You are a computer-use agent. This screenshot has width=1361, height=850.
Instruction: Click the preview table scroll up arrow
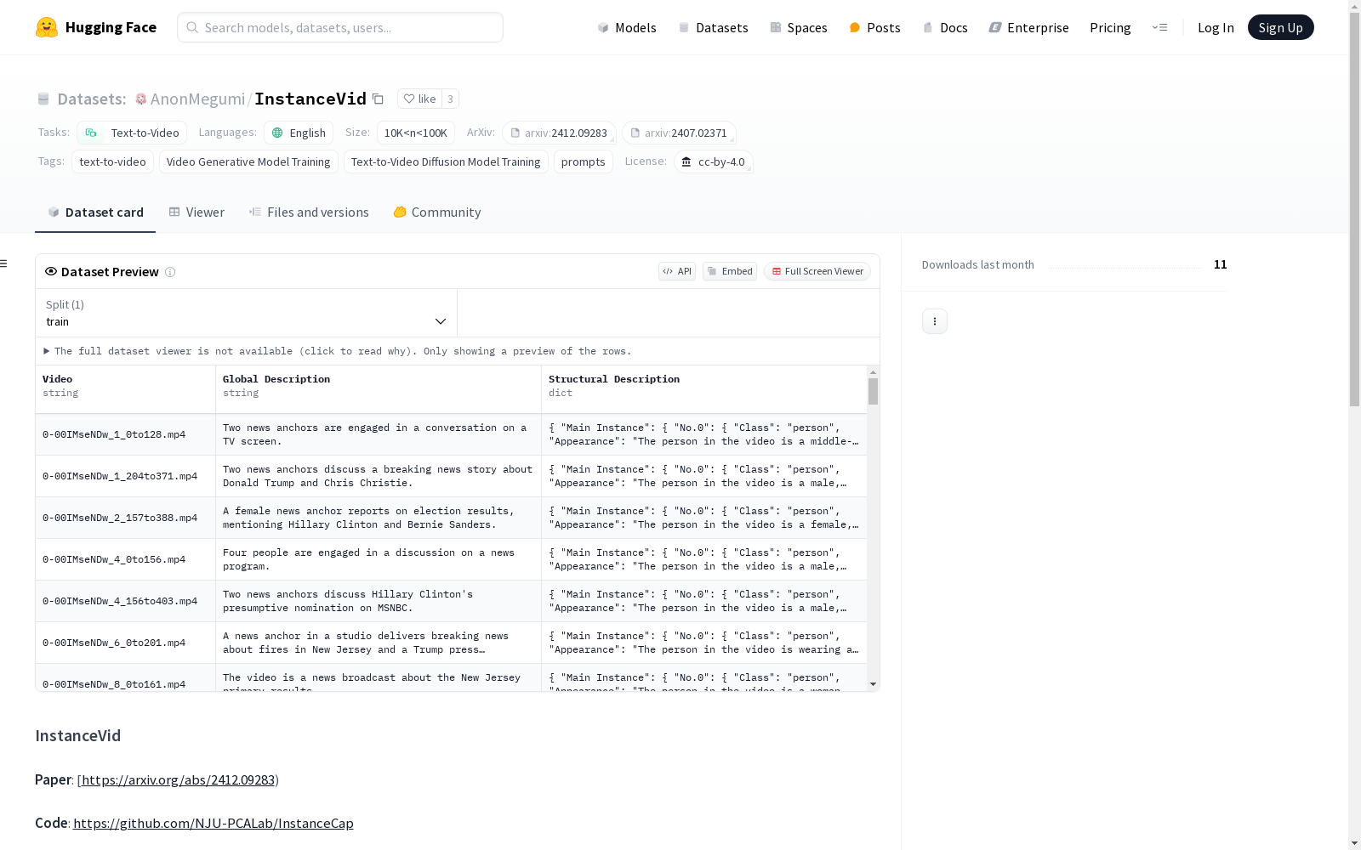tap(873, 372)
